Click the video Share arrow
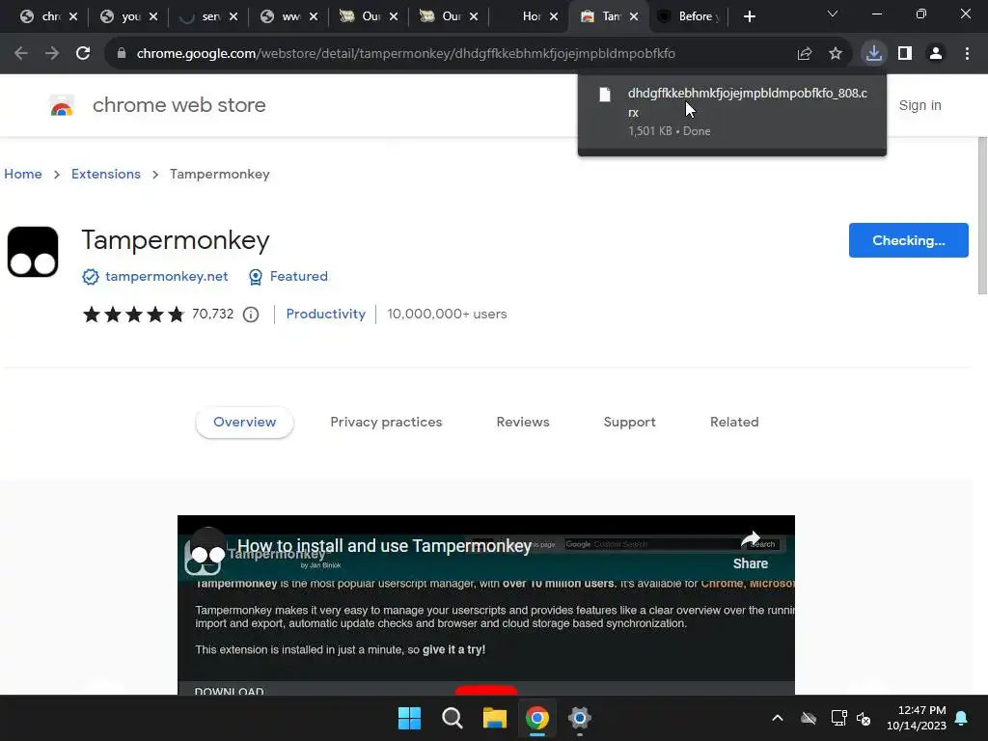988x741 pixels. (751, 540)
